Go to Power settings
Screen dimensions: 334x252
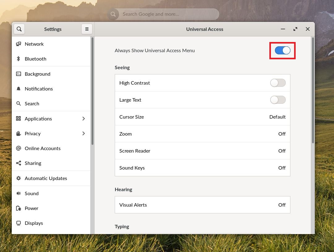51,208
